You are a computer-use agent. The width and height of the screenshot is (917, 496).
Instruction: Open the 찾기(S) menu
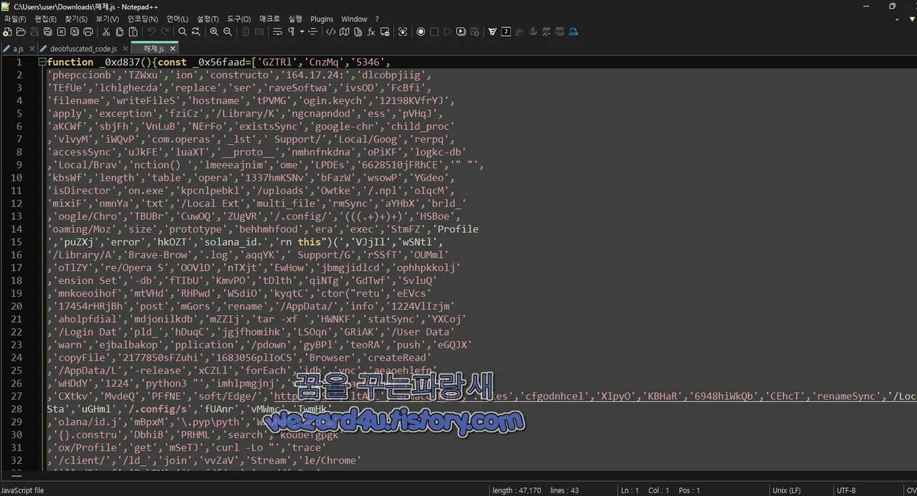point(76,19)
